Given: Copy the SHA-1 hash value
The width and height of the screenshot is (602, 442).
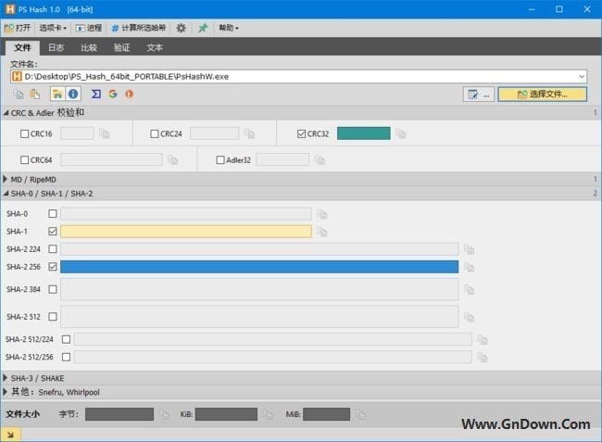Looking at the screenshot, I should (x=322, y=232).
